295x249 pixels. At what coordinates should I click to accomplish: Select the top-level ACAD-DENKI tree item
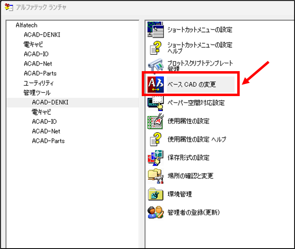point(42,35)
